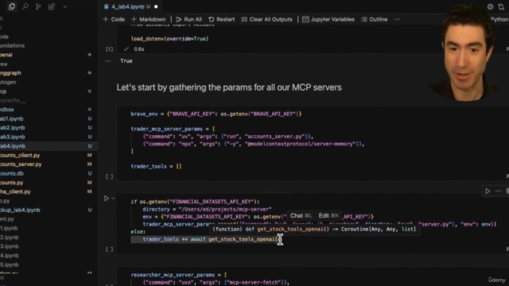This screenshot has width=509, height=286.
Task: Open the settings gear icon in editor
Action: pyautogui.click(x=490, y=6)
